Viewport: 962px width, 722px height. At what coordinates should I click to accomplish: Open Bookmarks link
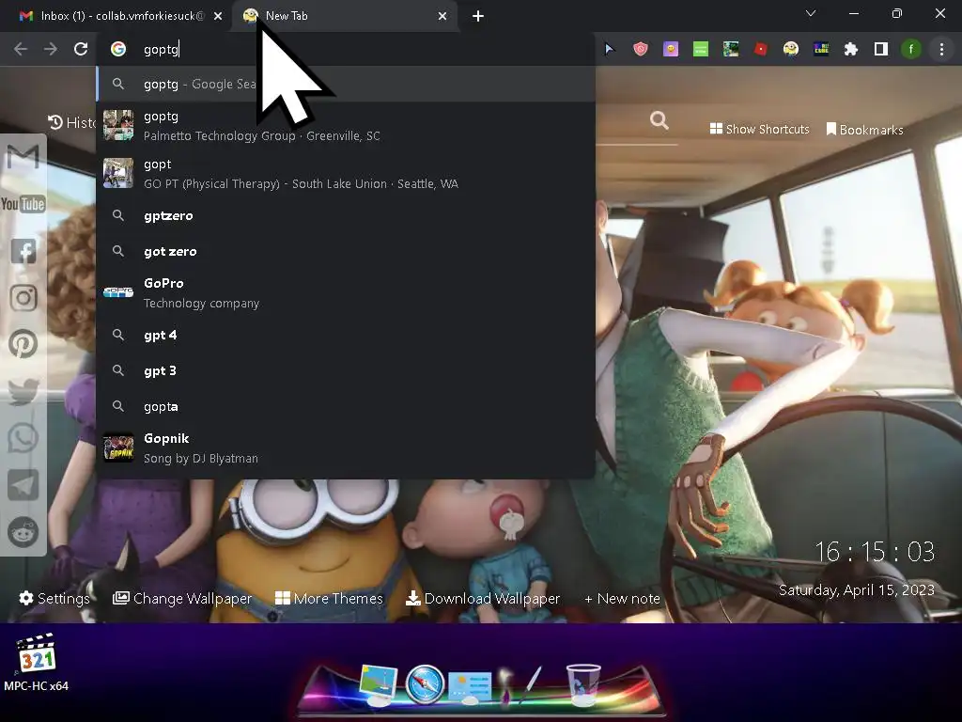(864, 130)
